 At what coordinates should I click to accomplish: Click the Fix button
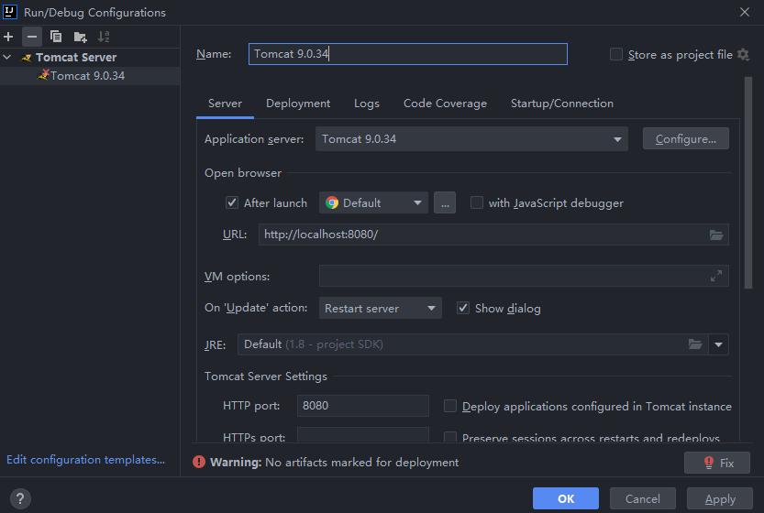point(716,463)
